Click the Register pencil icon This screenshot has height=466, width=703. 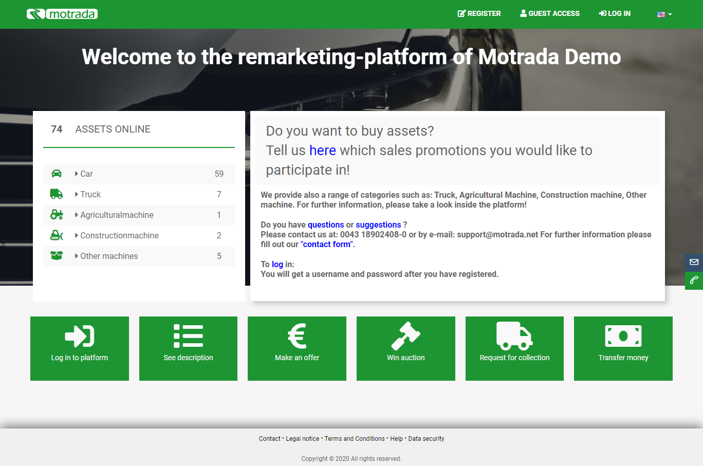coord(461,13)
